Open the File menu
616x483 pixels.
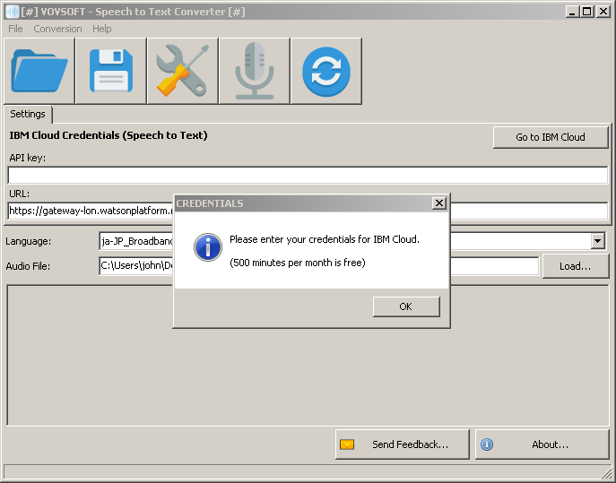[15, 29]
